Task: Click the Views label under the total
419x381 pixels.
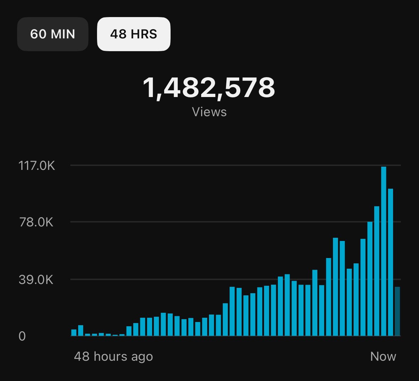Action: pos(209,112)
